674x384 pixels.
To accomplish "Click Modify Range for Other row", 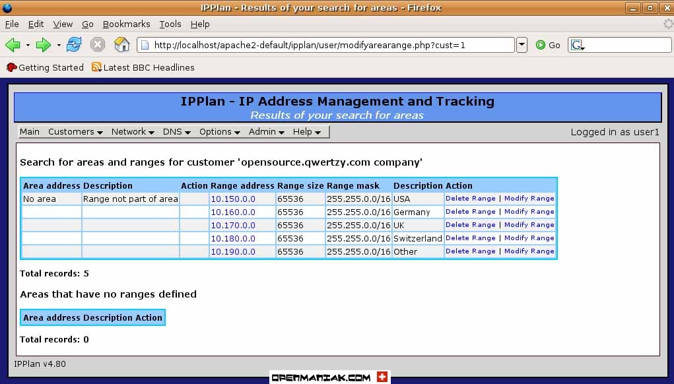I will click(x=529, y=251).
